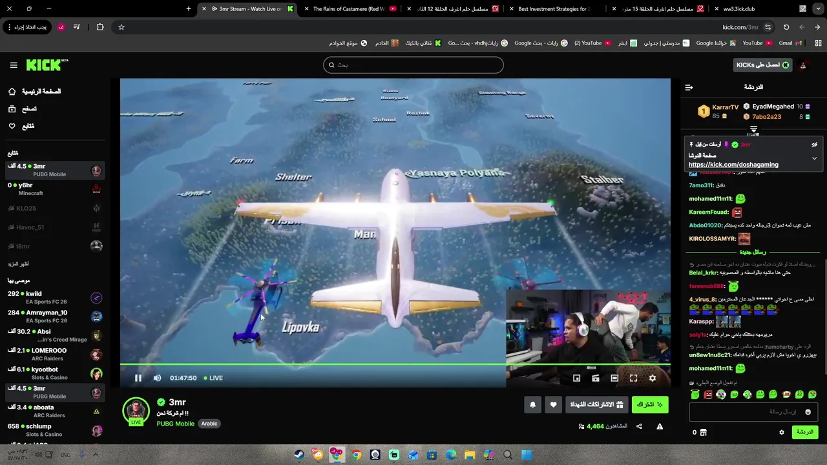The height and width of the screenshot is (465, 827).
Task: Click the Kick search field
Action: point(413,65)
